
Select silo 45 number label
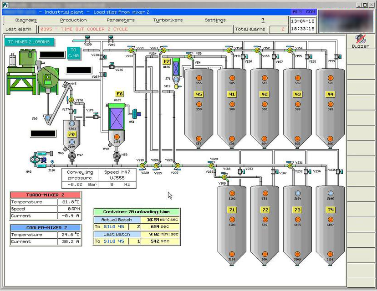[199, 94]
